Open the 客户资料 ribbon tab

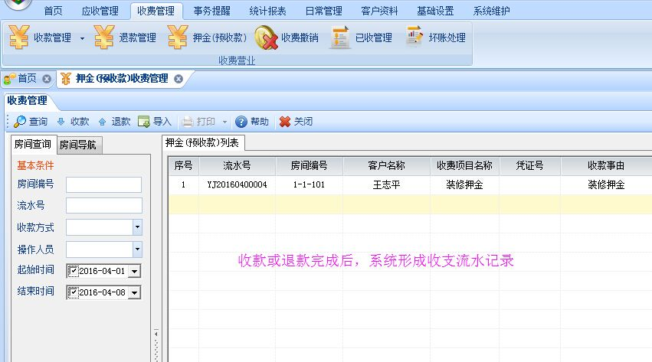pos(379,11)
